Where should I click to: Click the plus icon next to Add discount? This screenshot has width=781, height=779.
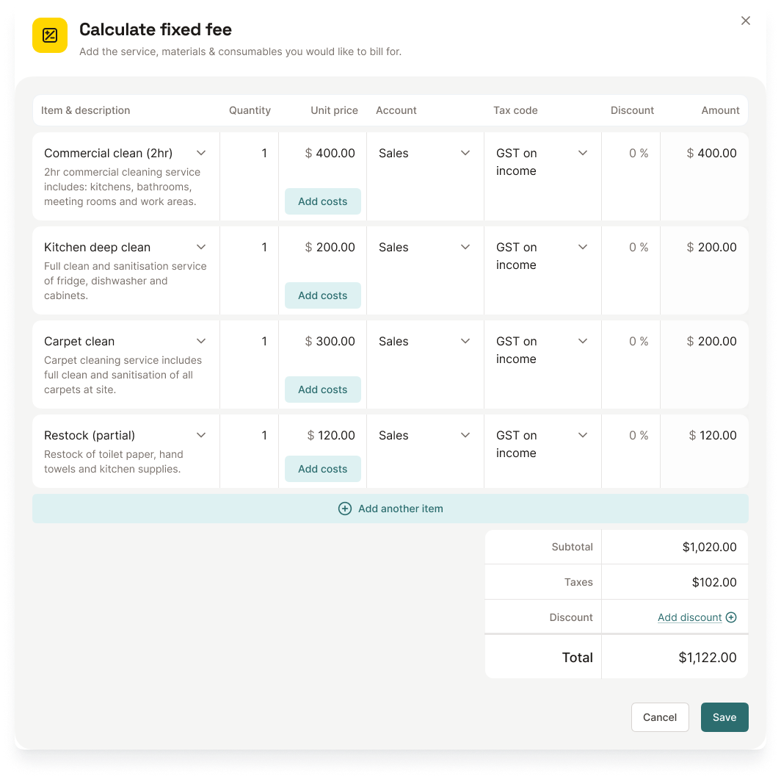[x=731, y=617]
